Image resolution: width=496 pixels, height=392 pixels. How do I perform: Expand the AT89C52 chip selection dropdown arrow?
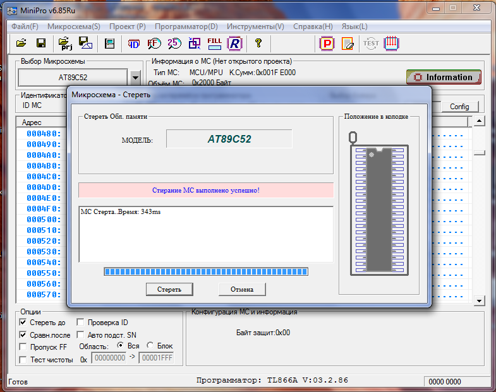click(x=135, y=78)
